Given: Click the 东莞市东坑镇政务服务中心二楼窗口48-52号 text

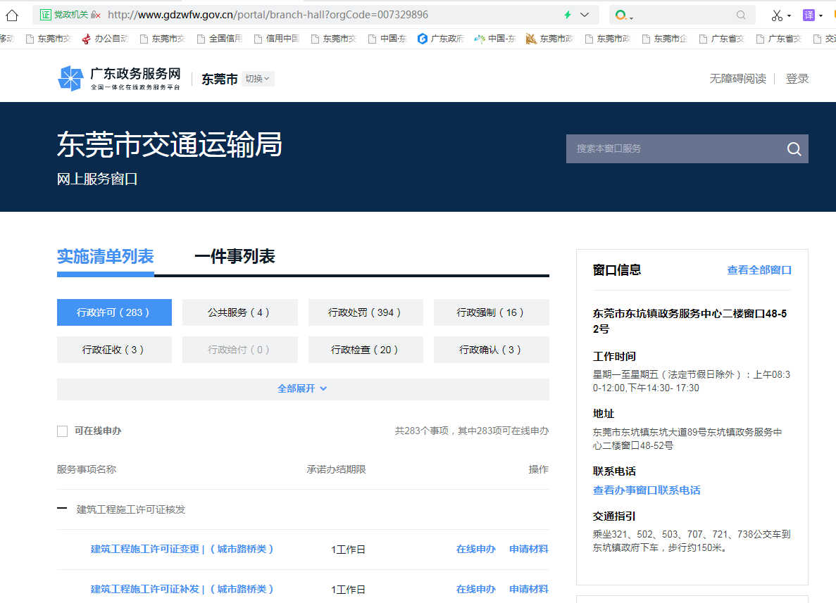Looking at the screenshot, I should (690, 322).
